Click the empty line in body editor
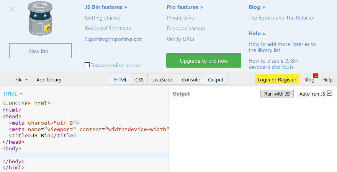 pyautogui.click(x=84, y=155)
